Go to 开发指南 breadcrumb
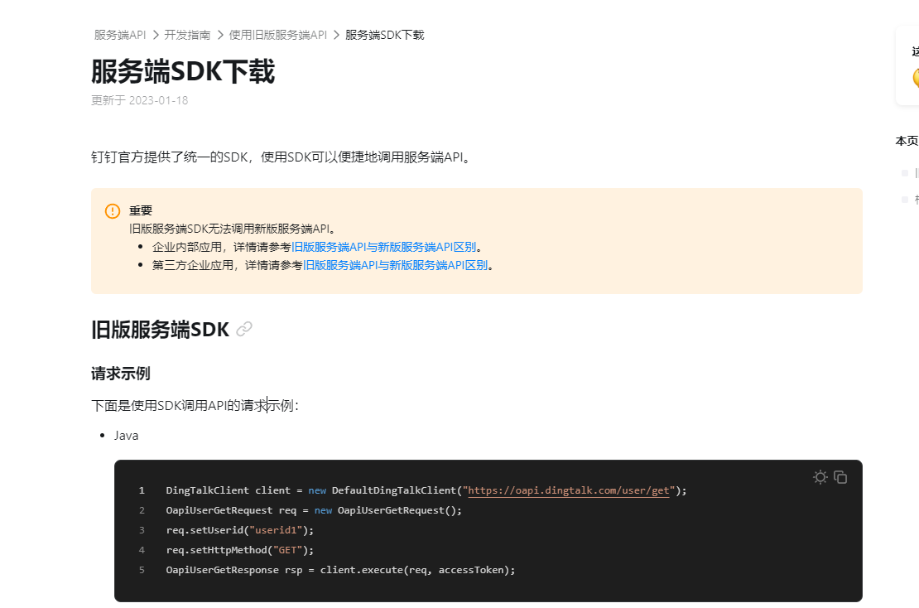The height and width of the screenshot is (608, 919). click(x=187, y=35)
